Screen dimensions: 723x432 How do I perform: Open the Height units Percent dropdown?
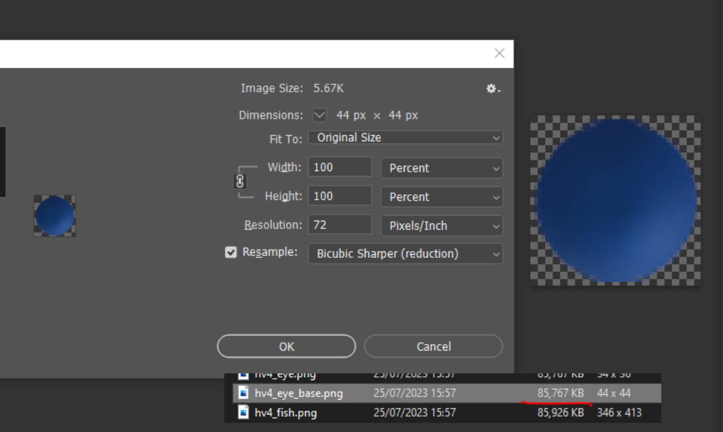441,196
